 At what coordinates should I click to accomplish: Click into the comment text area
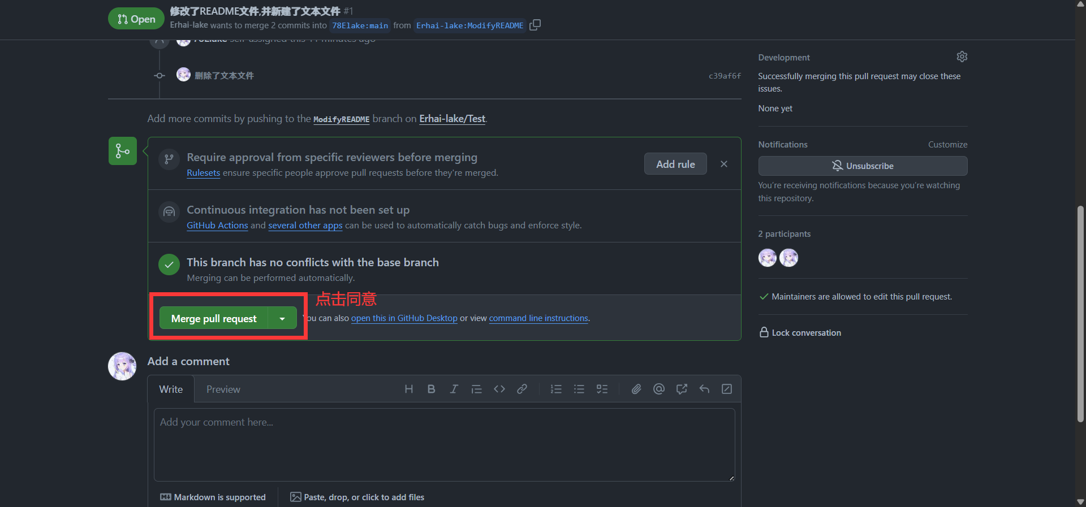[444, 444]
